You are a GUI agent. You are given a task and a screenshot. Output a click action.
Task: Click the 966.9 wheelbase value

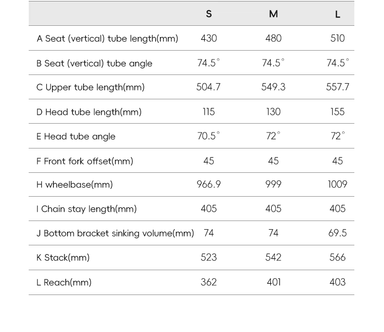pos(209,184)
